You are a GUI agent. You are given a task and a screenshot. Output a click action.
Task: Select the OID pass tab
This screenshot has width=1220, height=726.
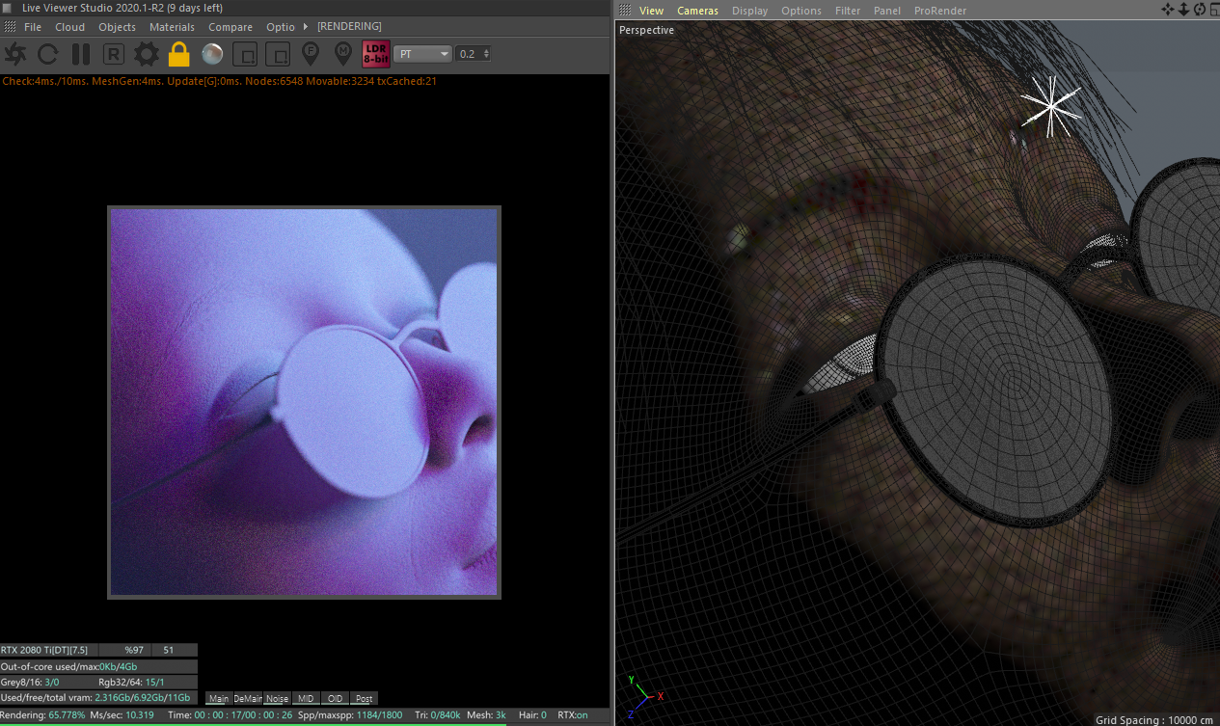coord(335,698)
